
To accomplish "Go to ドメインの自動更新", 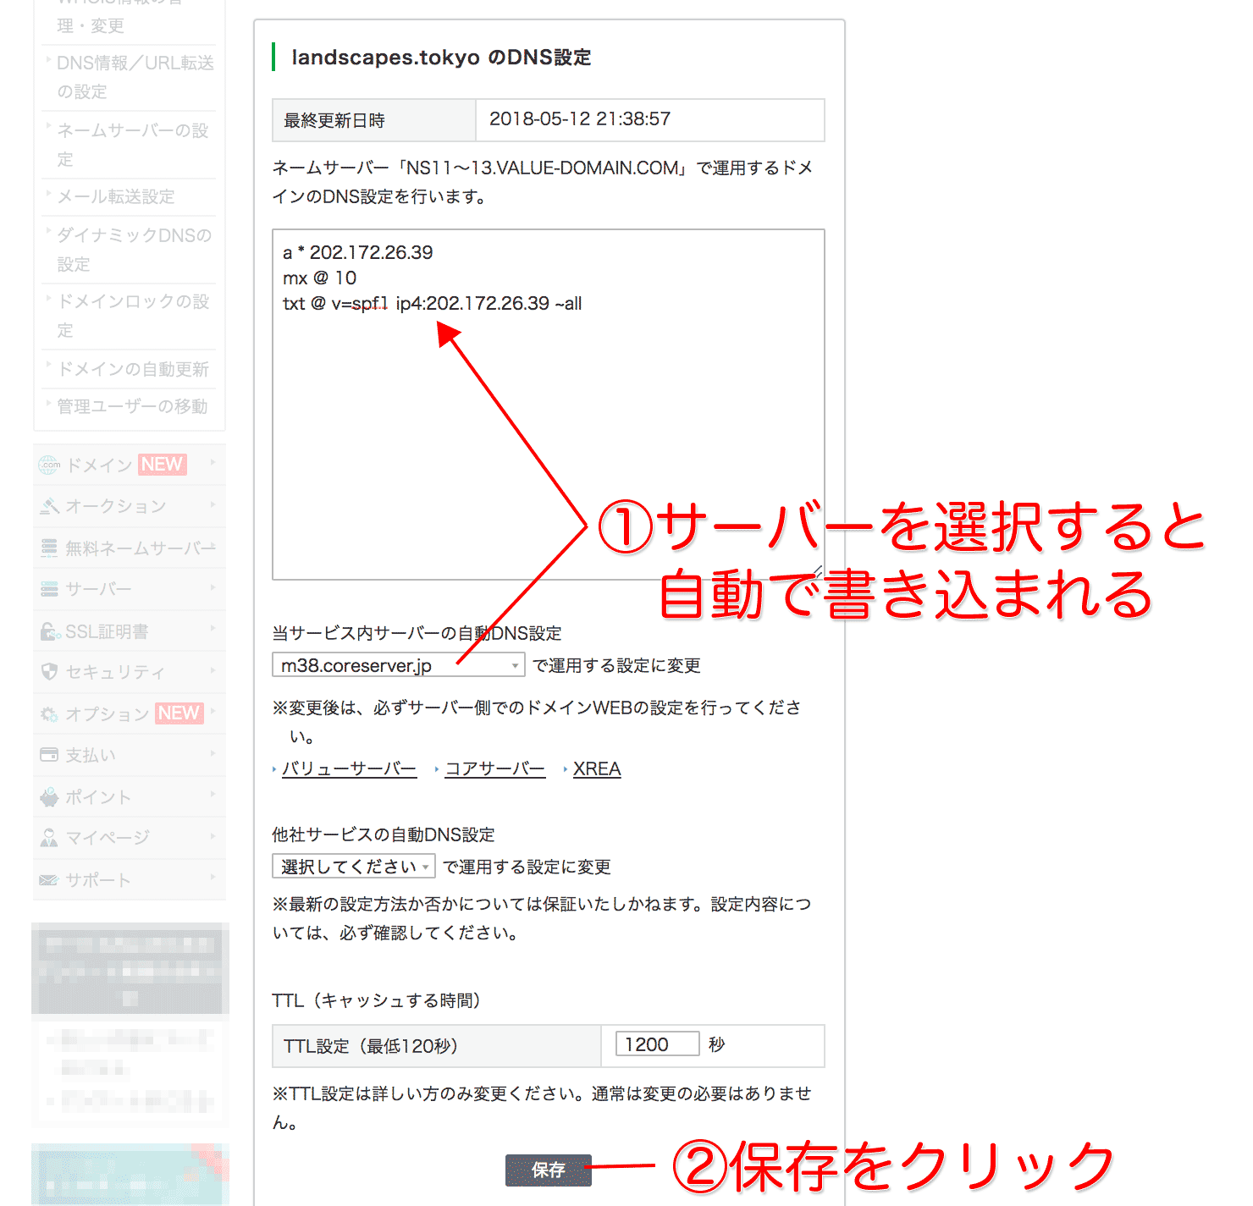I will (x=133, y=369).
